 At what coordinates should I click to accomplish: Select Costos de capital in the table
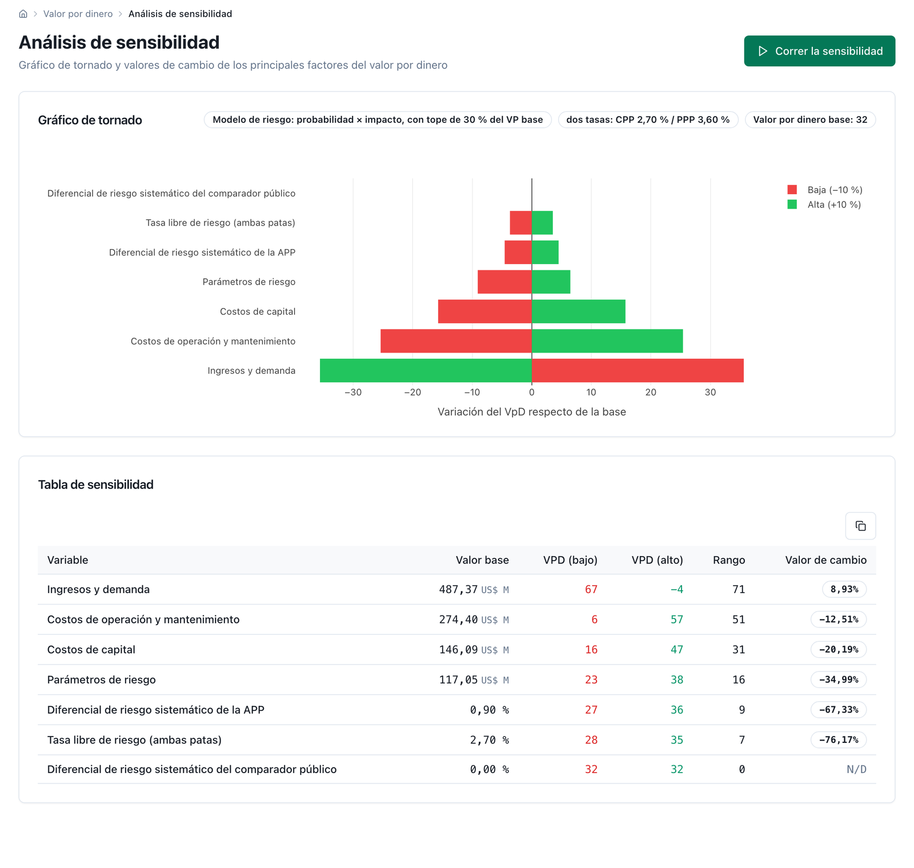tap(91, 650)
